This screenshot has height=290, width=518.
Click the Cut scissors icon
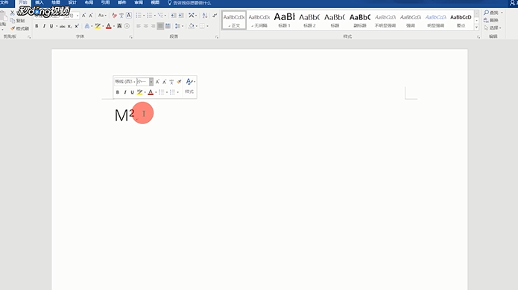(13, 13)
